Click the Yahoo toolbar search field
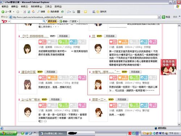This screenshot has height=136, width=181. click(26, 21)
